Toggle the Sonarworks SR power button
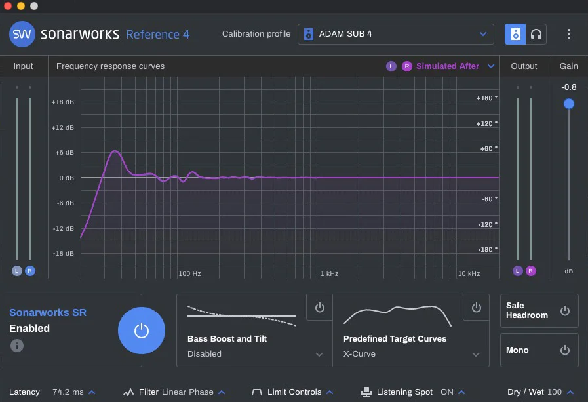 [142, 331]
